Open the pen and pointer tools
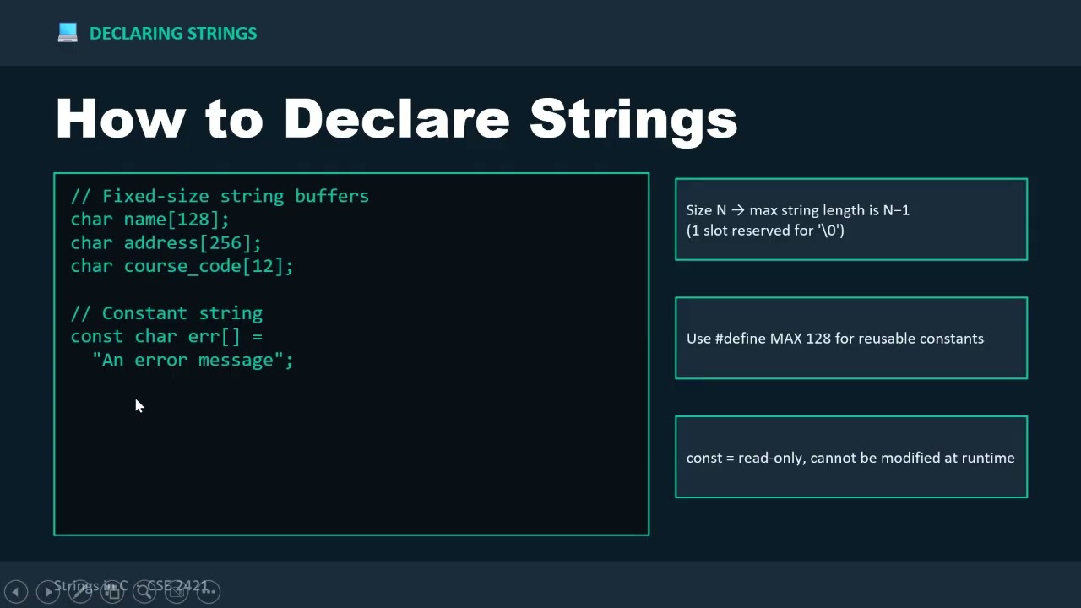 (x=80, y=592)
